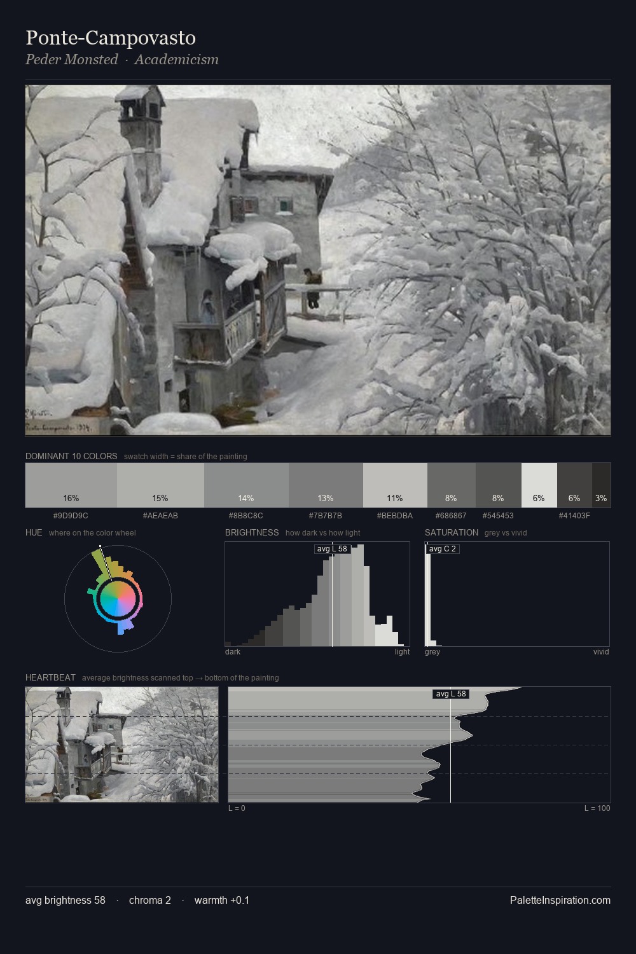Click the L = 100 axis label

pyautogui.click(x=597, y=808)
